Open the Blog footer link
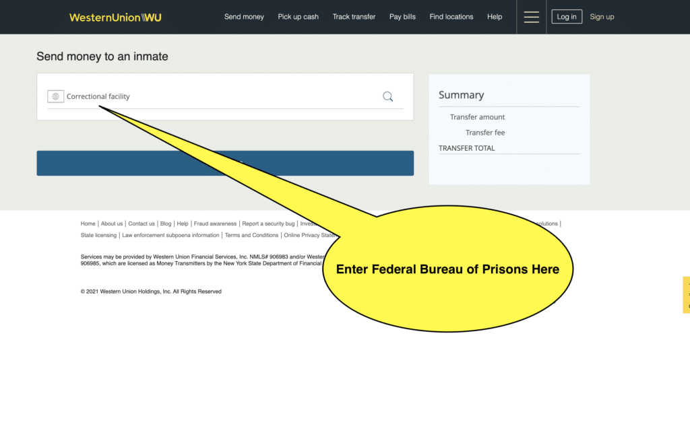 [166, 224]
